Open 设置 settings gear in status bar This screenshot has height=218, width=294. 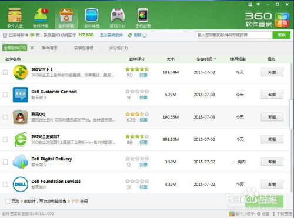[x=263, y=214]
